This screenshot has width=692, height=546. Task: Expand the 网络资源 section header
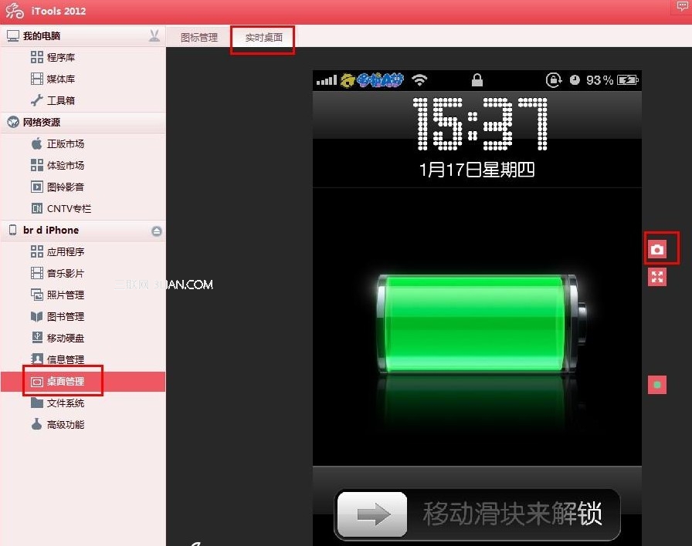tap(46, 122)
